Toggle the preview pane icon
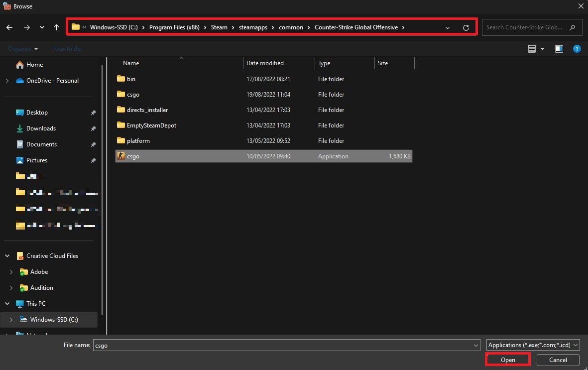This screenshot has width=588, height=370. tap(559, 49)
